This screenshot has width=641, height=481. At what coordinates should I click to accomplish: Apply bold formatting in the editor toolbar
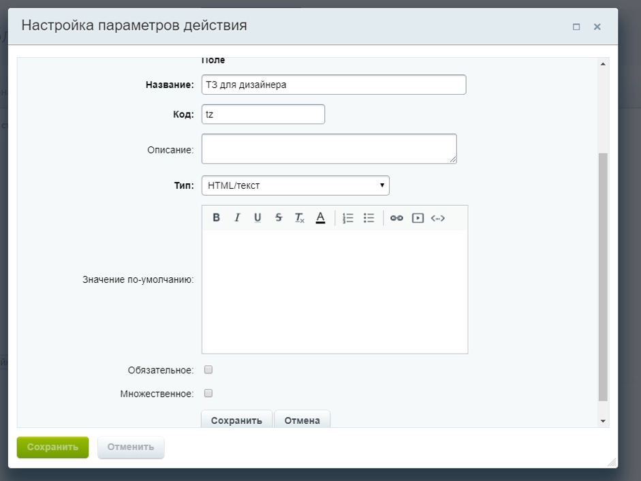coord(217,217)
